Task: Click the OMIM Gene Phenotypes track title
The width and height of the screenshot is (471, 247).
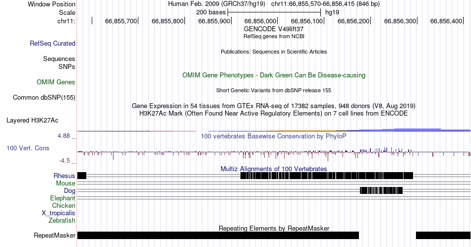Action: point(274,75)
